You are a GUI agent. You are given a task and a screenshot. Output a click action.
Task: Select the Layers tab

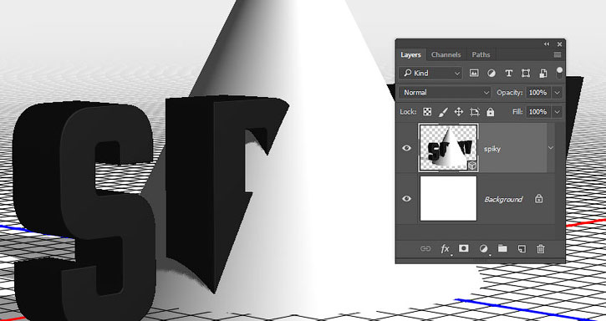[x=410, y=54]
